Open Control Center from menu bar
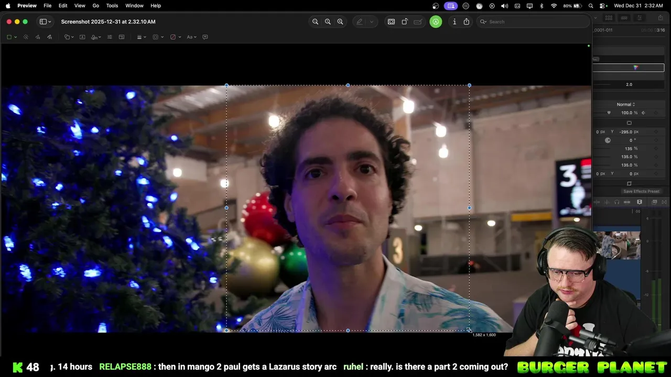 (x=603, y=6)
